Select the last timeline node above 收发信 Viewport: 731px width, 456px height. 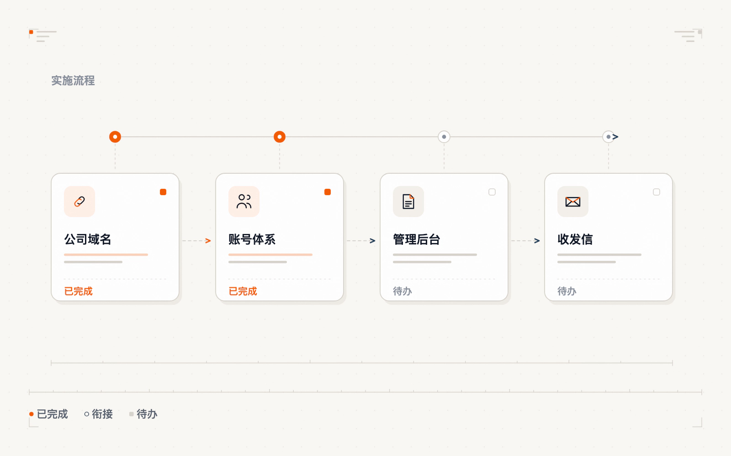pos(609,137)
